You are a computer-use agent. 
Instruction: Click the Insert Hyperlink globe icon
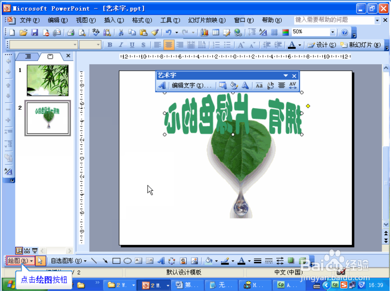pos(238,32)
